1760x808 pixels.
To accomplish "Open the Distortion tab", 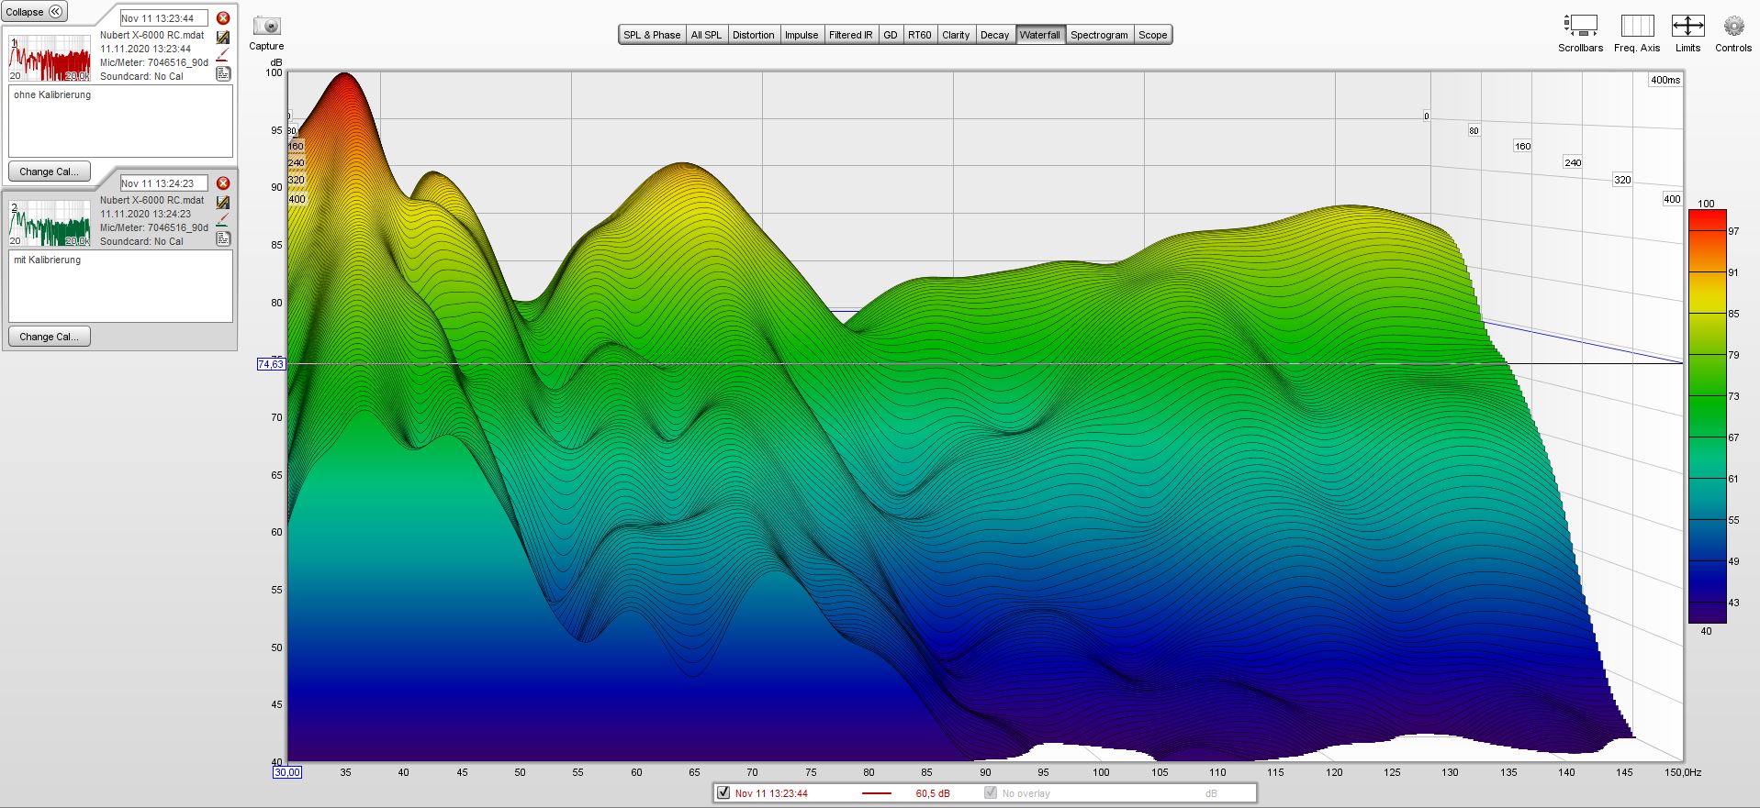I will (753, 35).
